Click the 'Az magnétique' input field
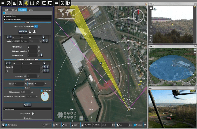Viewport: 197px width, 129px height. [x=32, y=47]
